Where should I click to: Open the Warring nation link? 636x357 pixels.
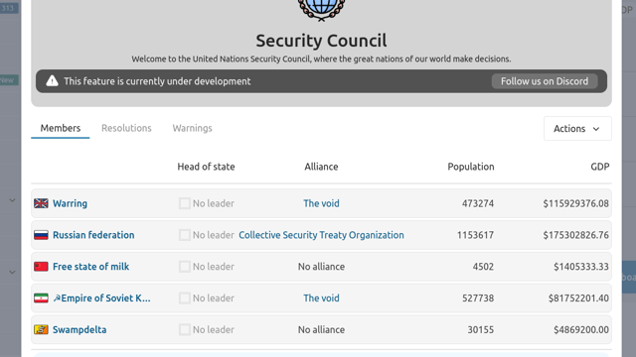tap(70, 203)
